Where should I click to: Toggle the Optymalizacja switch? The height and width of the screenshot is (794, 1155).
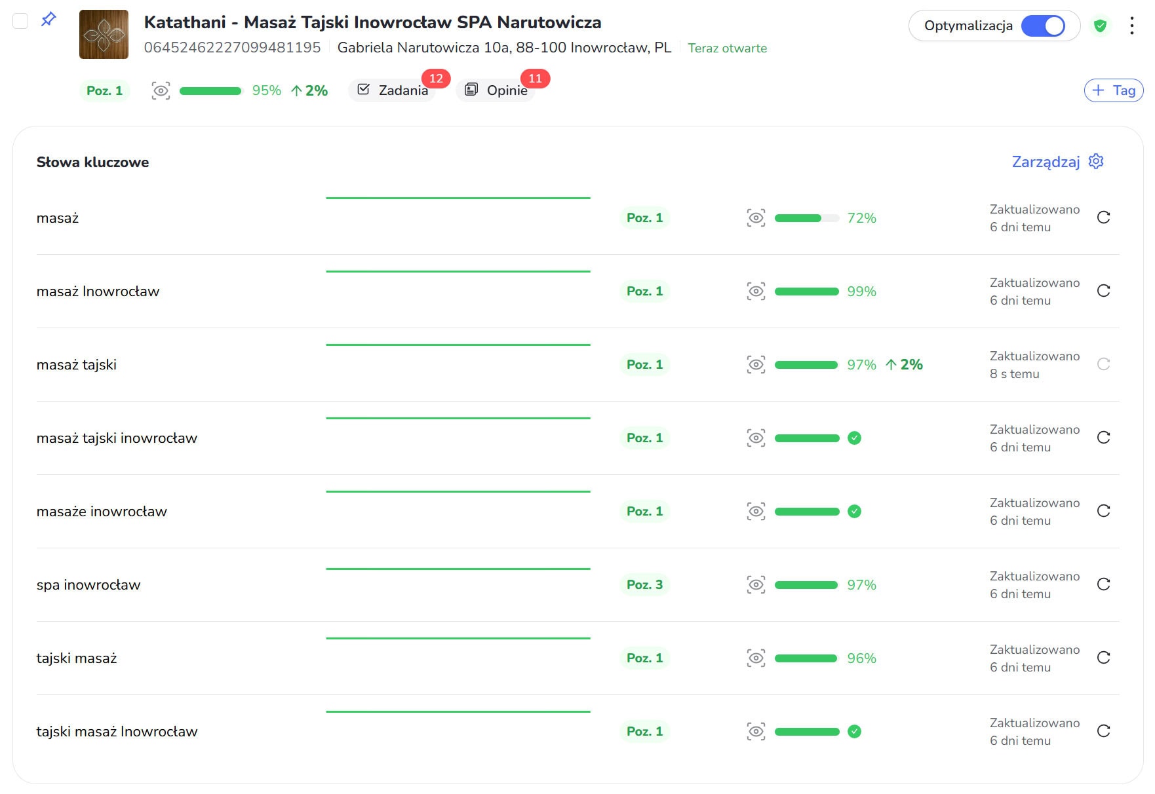tap(1043, 26)
